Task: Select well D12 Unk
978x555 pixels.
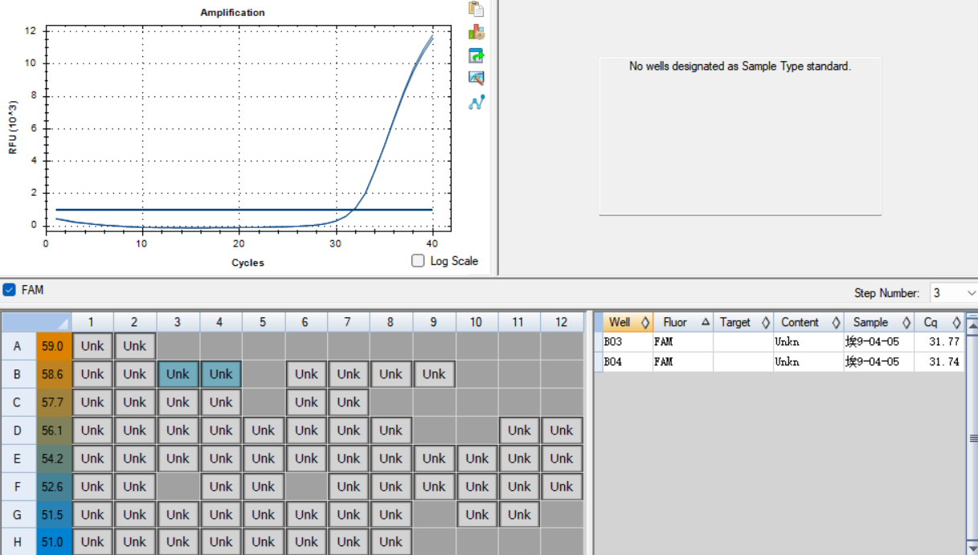Action: 562,431
